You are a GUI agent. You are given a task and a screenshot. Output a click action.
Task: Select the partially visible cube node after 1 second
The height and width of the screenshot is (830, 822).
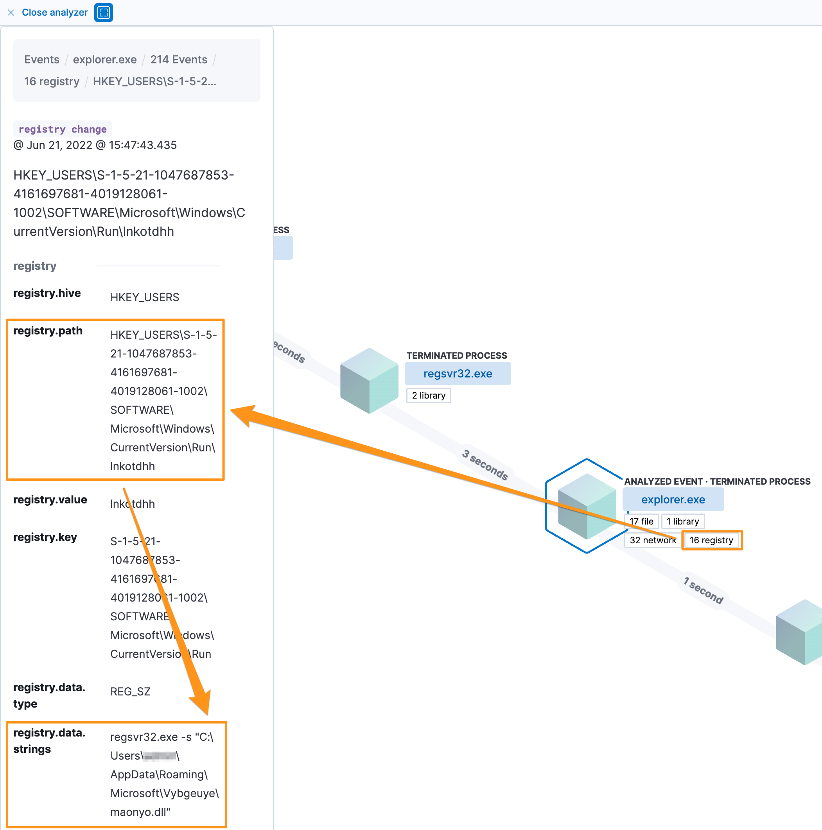point(799,632)
